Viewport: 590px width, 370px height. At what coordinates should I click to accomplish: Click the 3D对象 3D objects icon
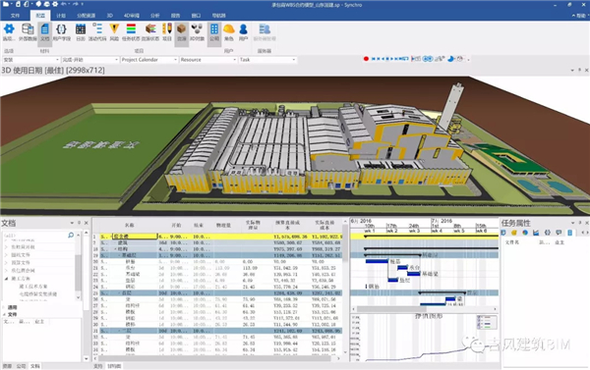[x=197, y=32]
